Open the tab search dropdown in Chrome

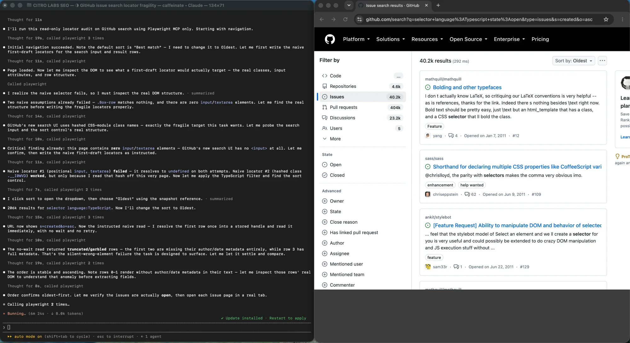349,5
